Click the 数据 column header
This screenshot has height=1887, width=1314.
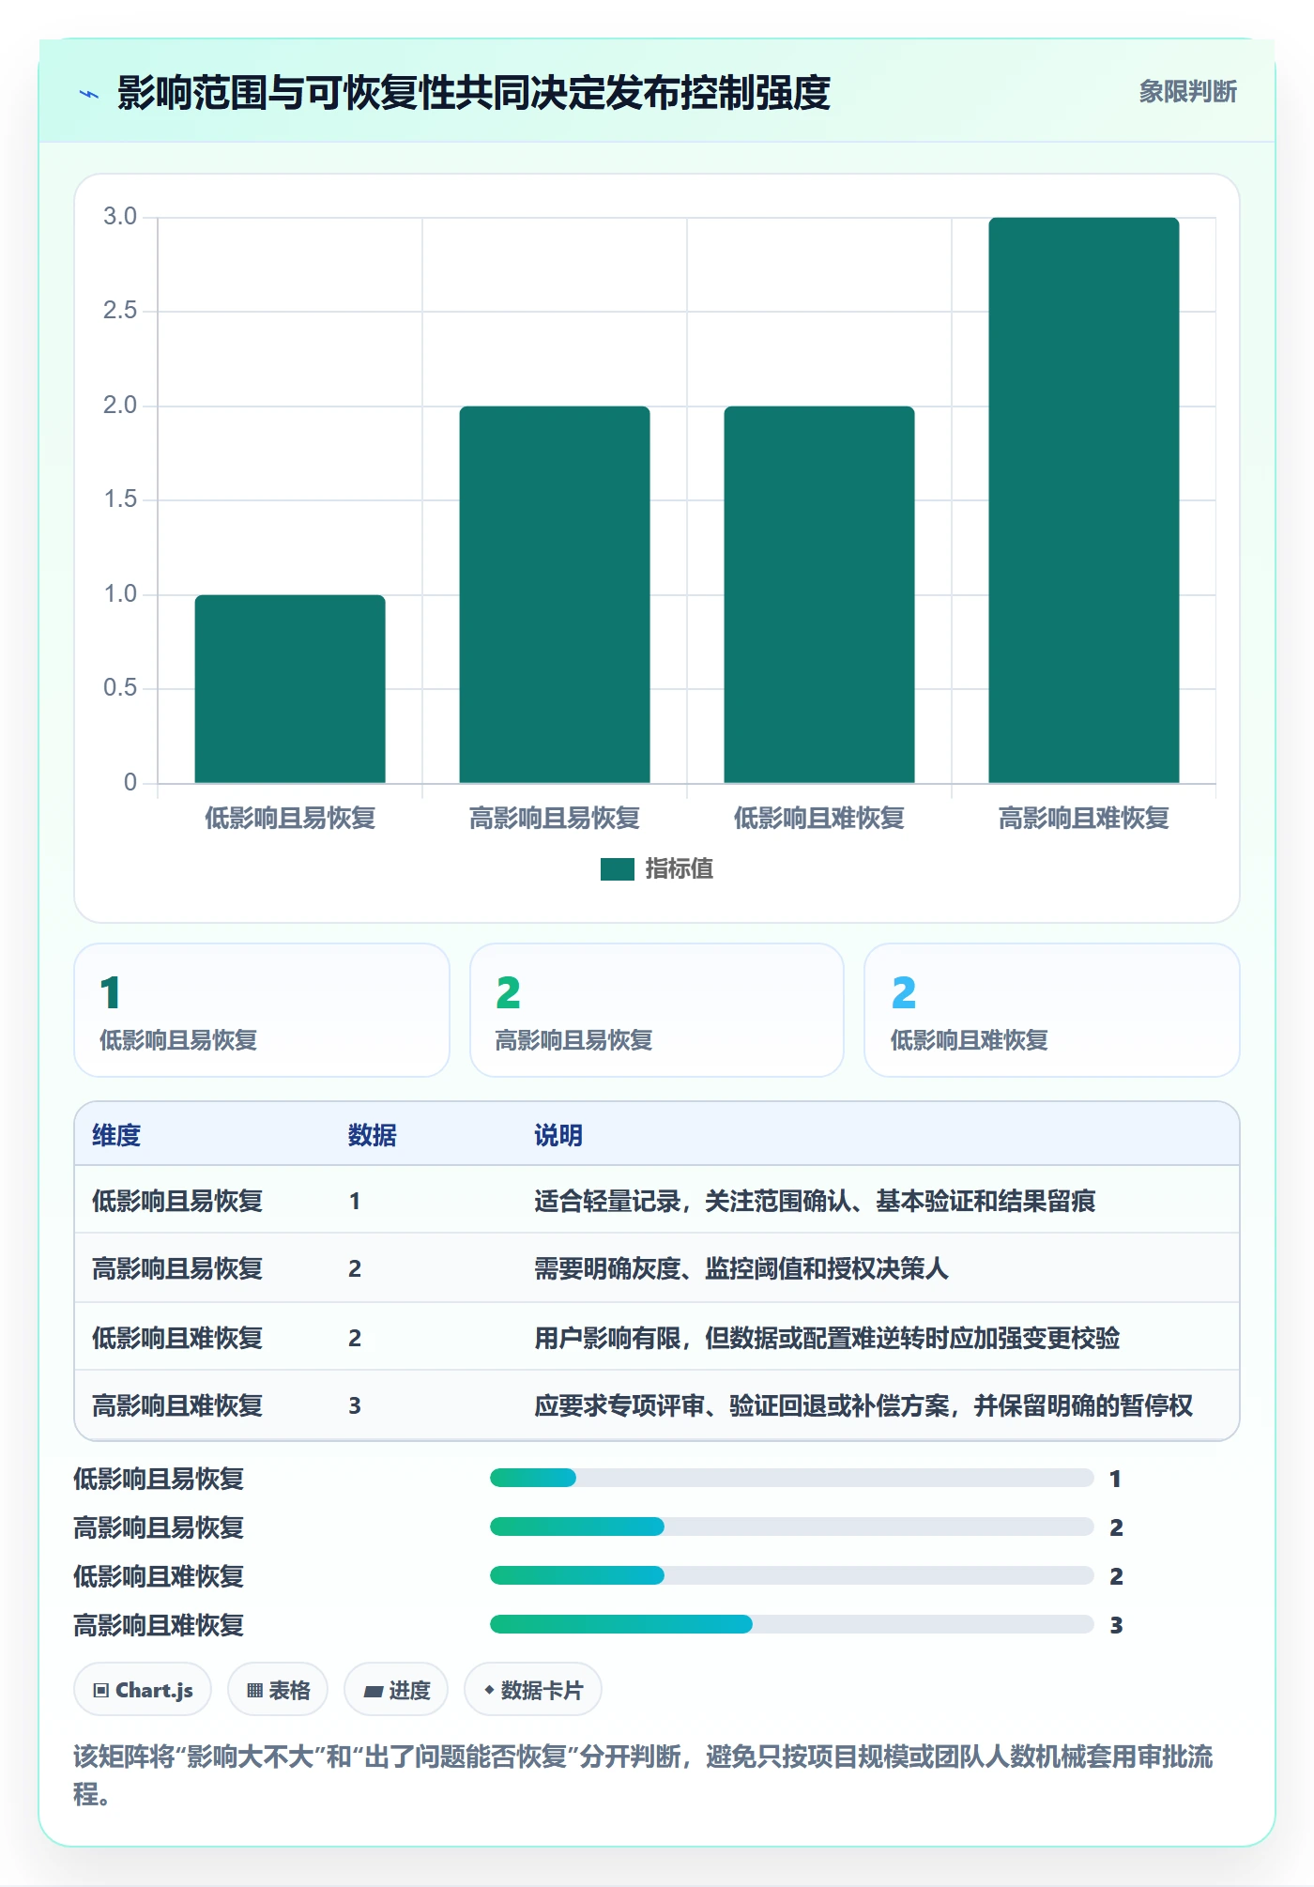pos(373,1136)
